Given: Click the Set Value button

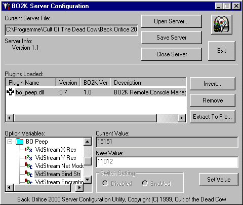Looking at the screenshot, I should tap(219, 180).
